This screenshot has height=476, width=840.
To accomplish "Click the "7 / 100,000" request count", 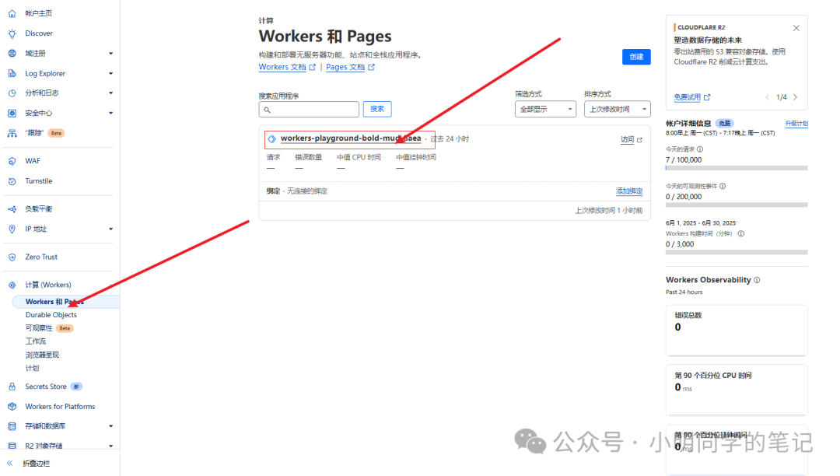I will pyautogui.click(x=684, y=159).
